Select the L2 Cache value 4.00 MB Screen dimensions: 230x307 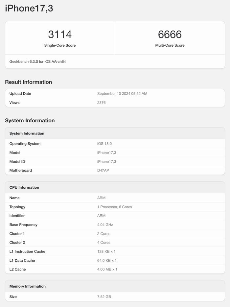click(x=107, y=269)
